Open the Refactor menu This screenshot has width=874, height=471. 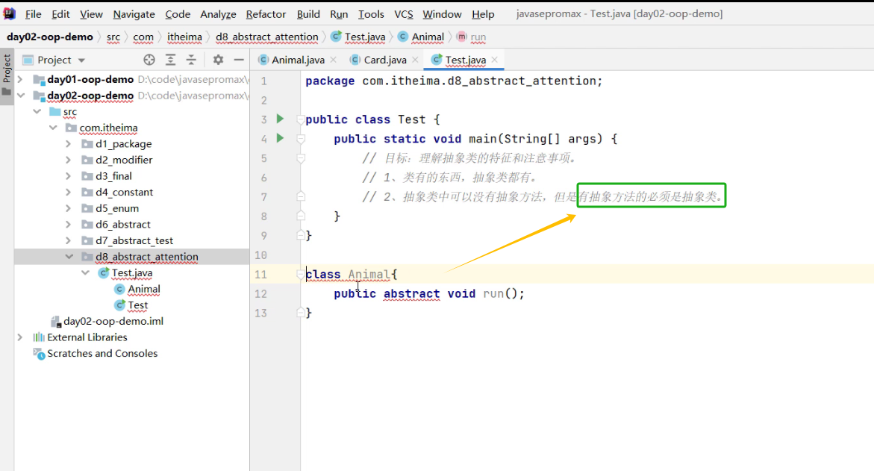266,14
